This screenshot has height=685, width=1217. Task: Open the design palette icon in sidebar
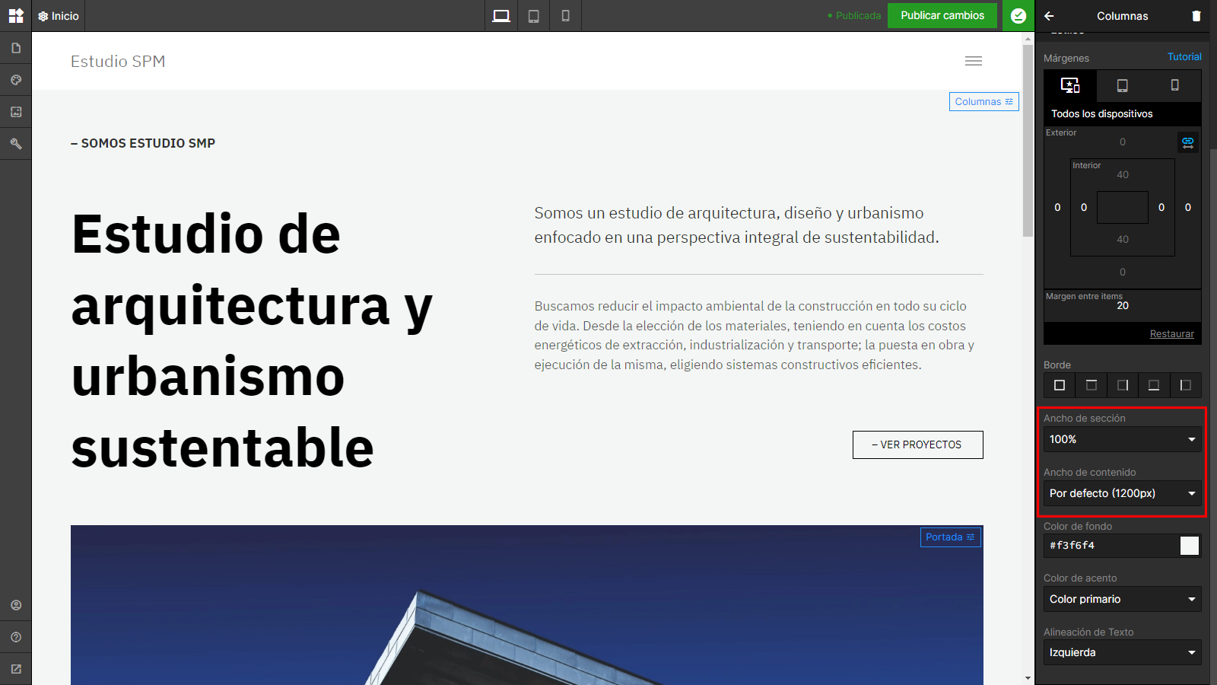16,80
